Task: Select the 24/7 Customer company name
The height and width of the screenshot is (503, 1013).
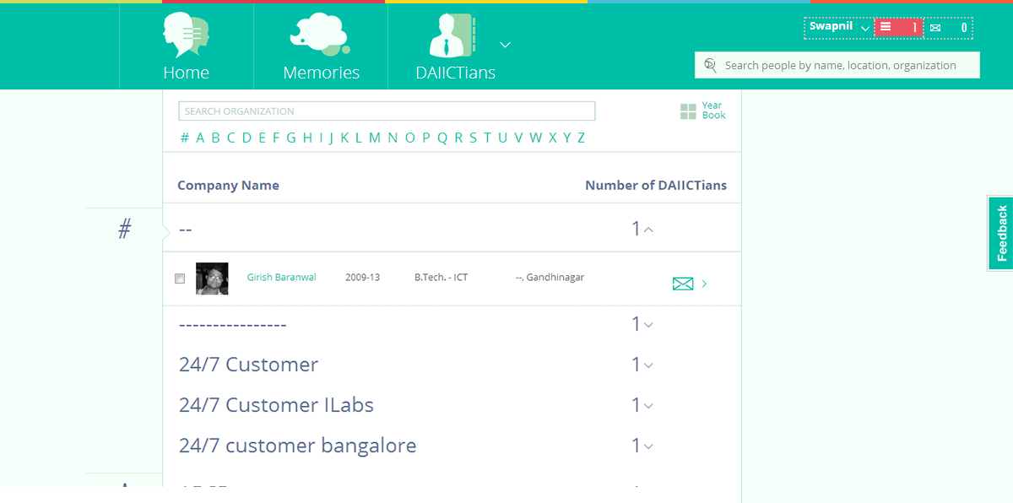Action: [x=248, y=365]
